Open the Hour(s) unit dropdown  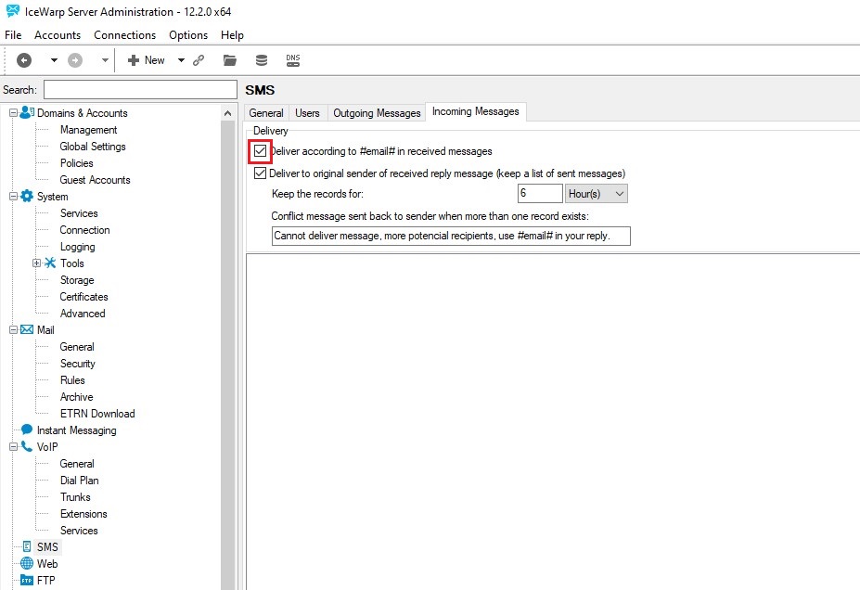tap(597, 194)
